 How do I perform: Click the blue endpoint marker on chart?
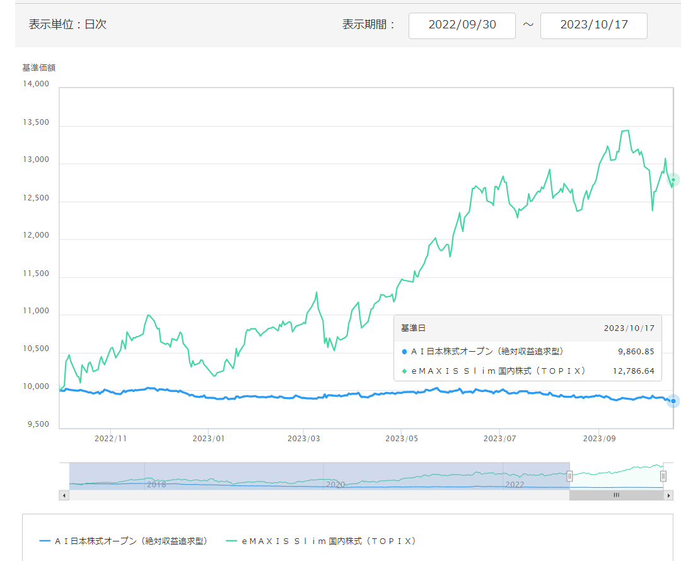pyautogui.click(x=673, y=401)
